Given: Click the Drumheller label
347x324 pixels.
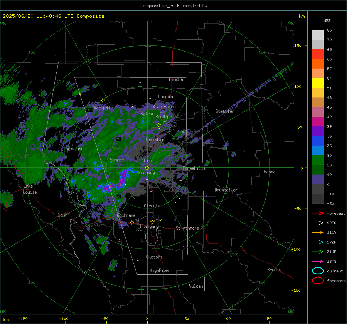Looking at the screenshot, I should 226,190.
